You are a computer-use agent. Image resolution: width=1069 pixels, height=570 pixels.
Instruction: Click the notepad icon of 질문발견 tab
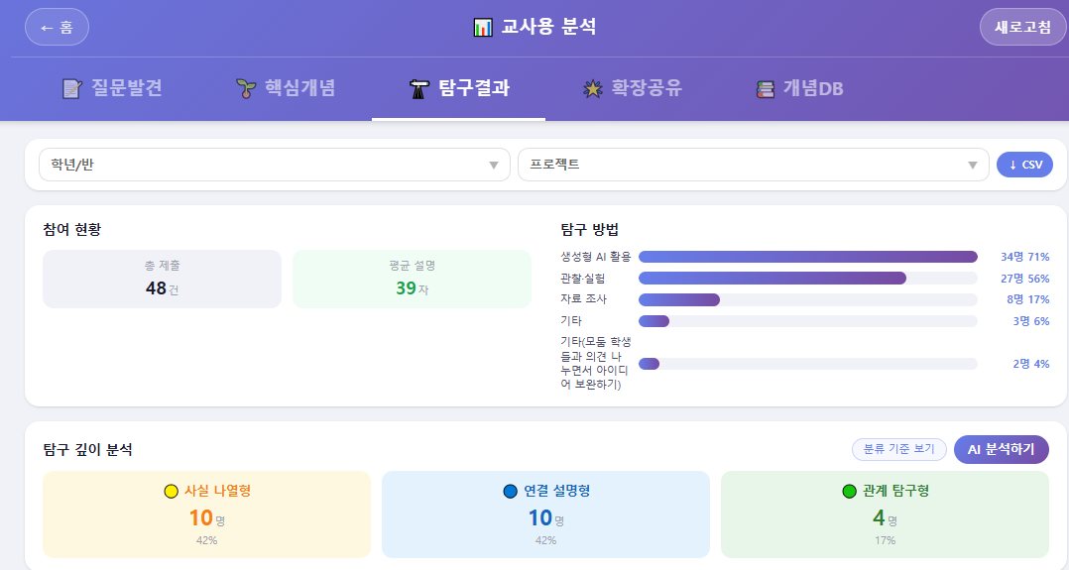click(71, 88)
